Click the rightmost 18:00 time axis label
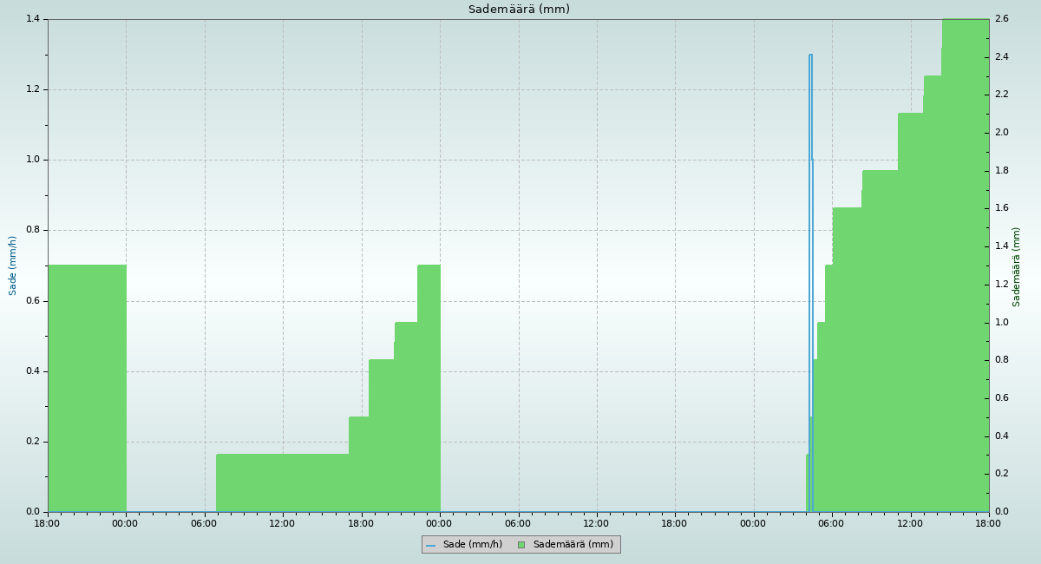Screen dimensions: 1041x564 [988, 523]
